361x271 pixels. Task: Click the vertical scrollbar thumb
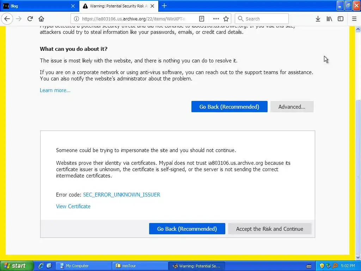tap(358, 177)
